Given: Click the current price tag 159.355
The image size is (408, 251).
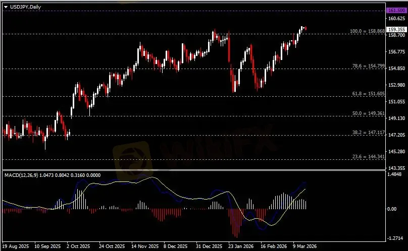Looking at the screenshot, I should point(396,30).
